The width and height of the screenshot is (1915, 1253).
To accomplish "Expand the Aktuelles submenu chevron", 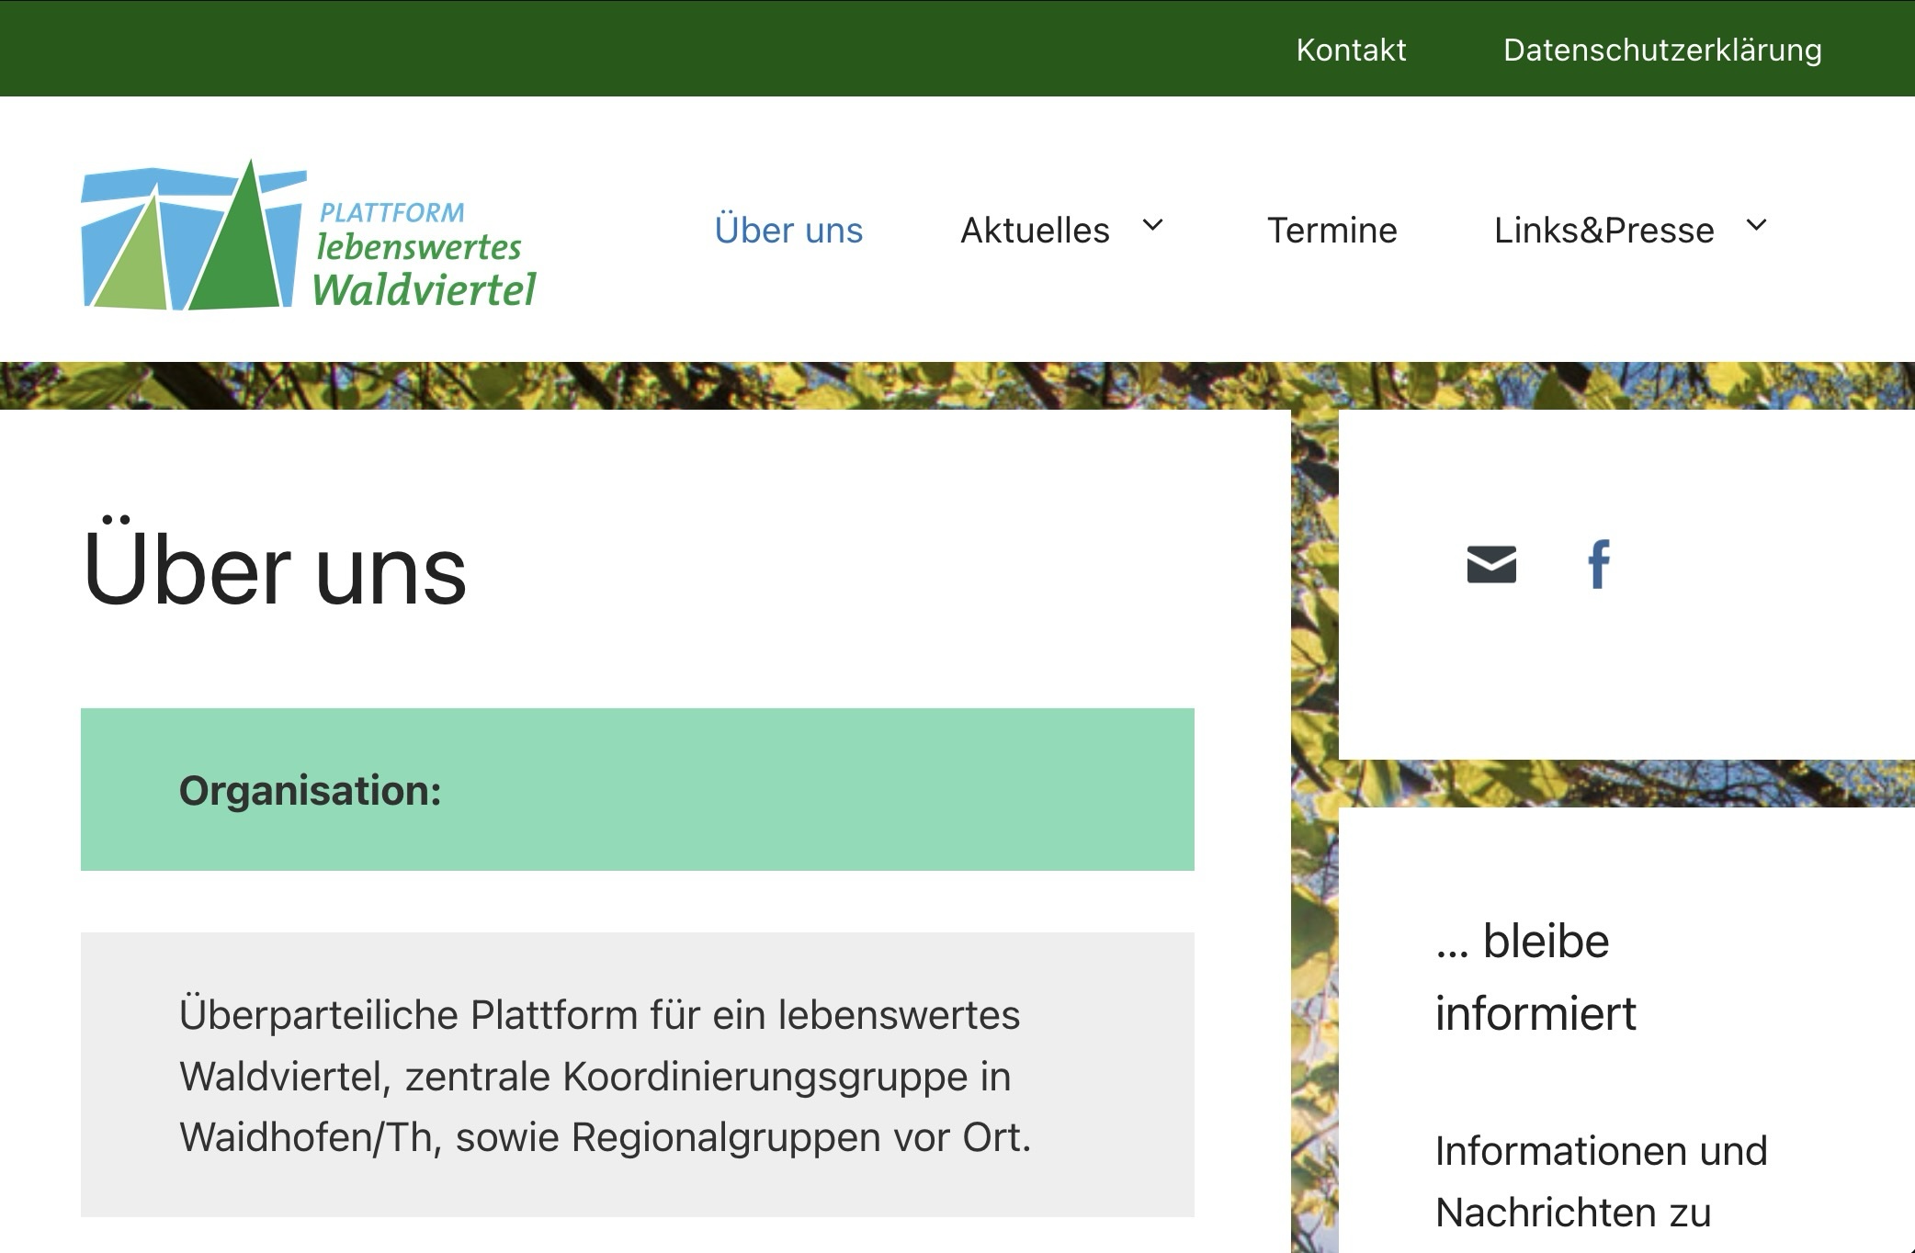I will (x=1152, y=226).
